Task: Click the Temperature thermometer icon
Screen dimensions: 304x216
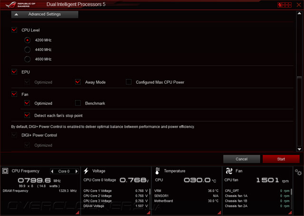Action: coord(157,171)
